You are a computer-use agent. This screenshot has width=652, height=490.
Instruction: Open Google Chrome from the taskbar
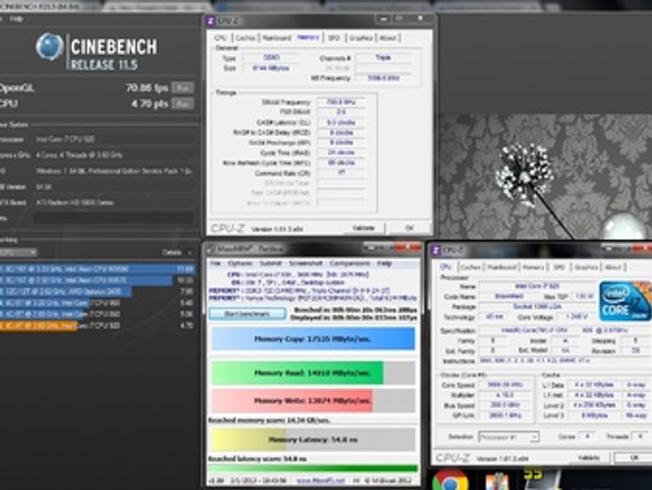[x=450, y=481]
